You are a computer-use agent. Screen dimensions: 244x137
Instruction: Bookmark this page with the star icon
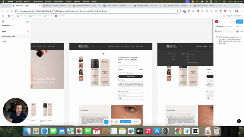pyautogui.click(x=178, y=11)
